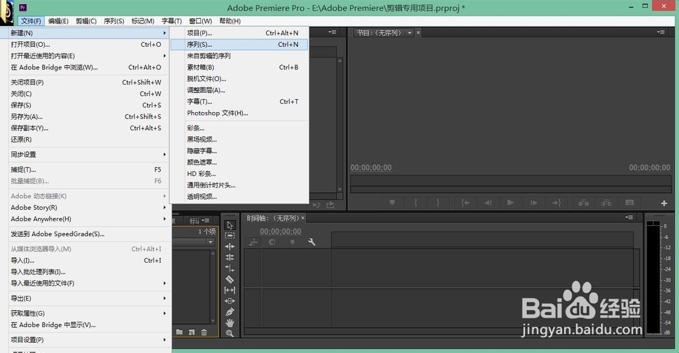Toggle nest sequence insert mode in timeline
The image size is (679, 353).
(x=253, y=242)
